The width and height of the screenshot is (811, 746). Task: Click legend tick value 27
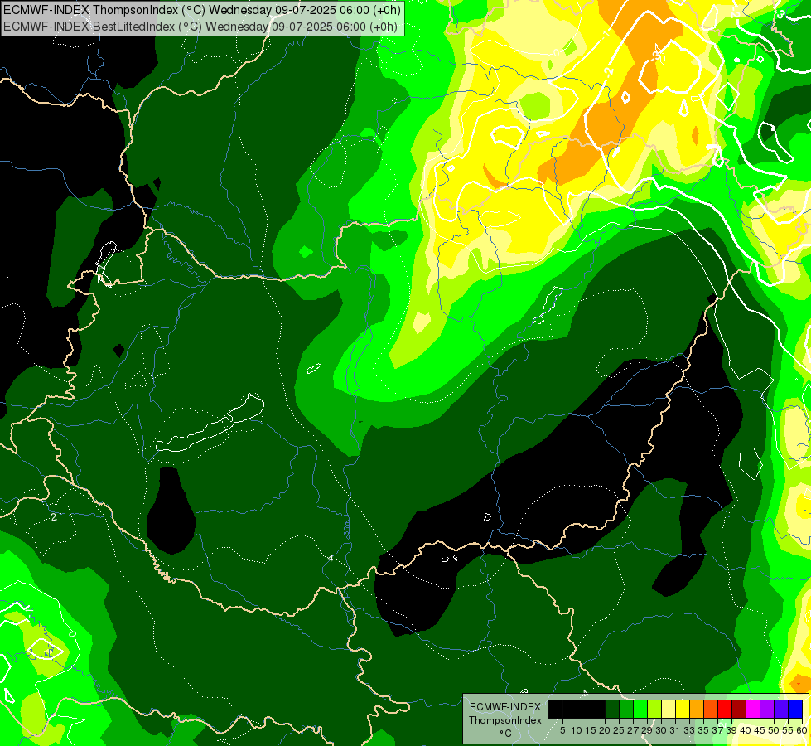pyautogui.click(x=634, y=730)
